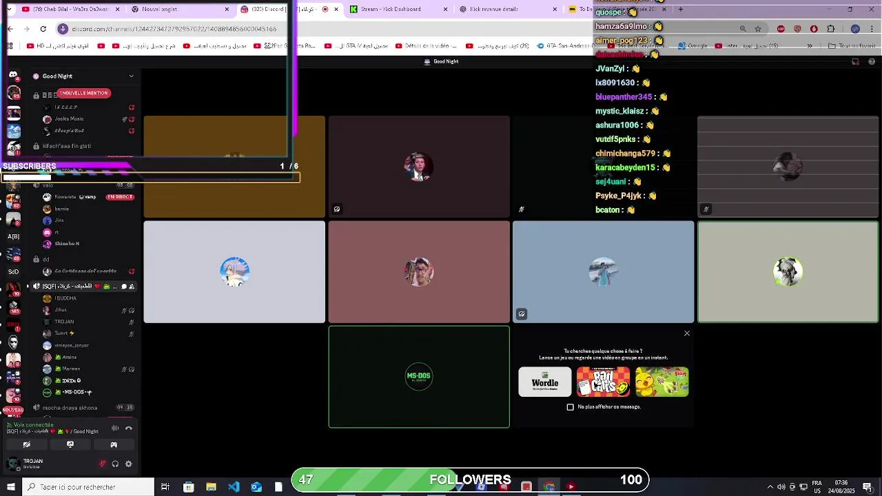This screenshot has width=882, height=496.
Task: Open the locked dd voice channel
Action: click(46, 260)
